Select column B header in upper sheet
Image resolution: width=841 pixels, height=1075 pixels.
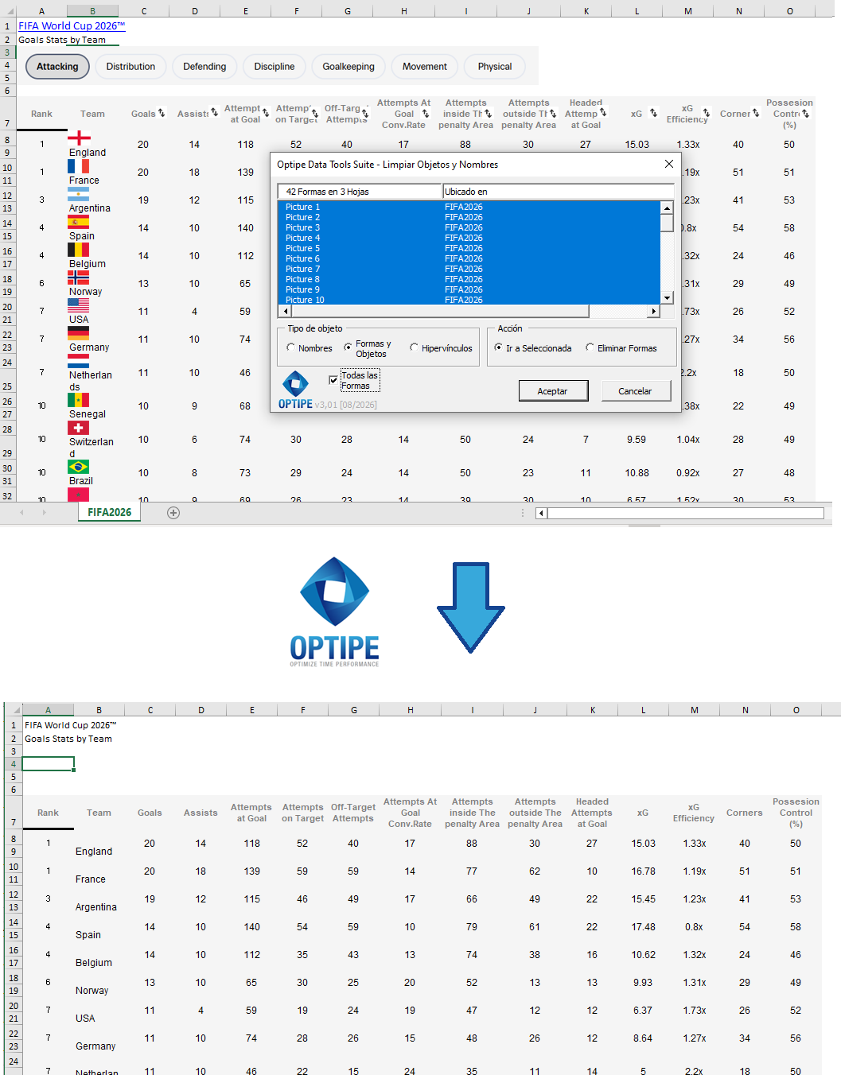pos(92,11)
